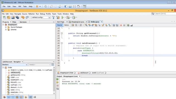The width and height of the screenshot is (176, 99).
Task: Switch to the Start Page tab
Action: coord(61,22)
